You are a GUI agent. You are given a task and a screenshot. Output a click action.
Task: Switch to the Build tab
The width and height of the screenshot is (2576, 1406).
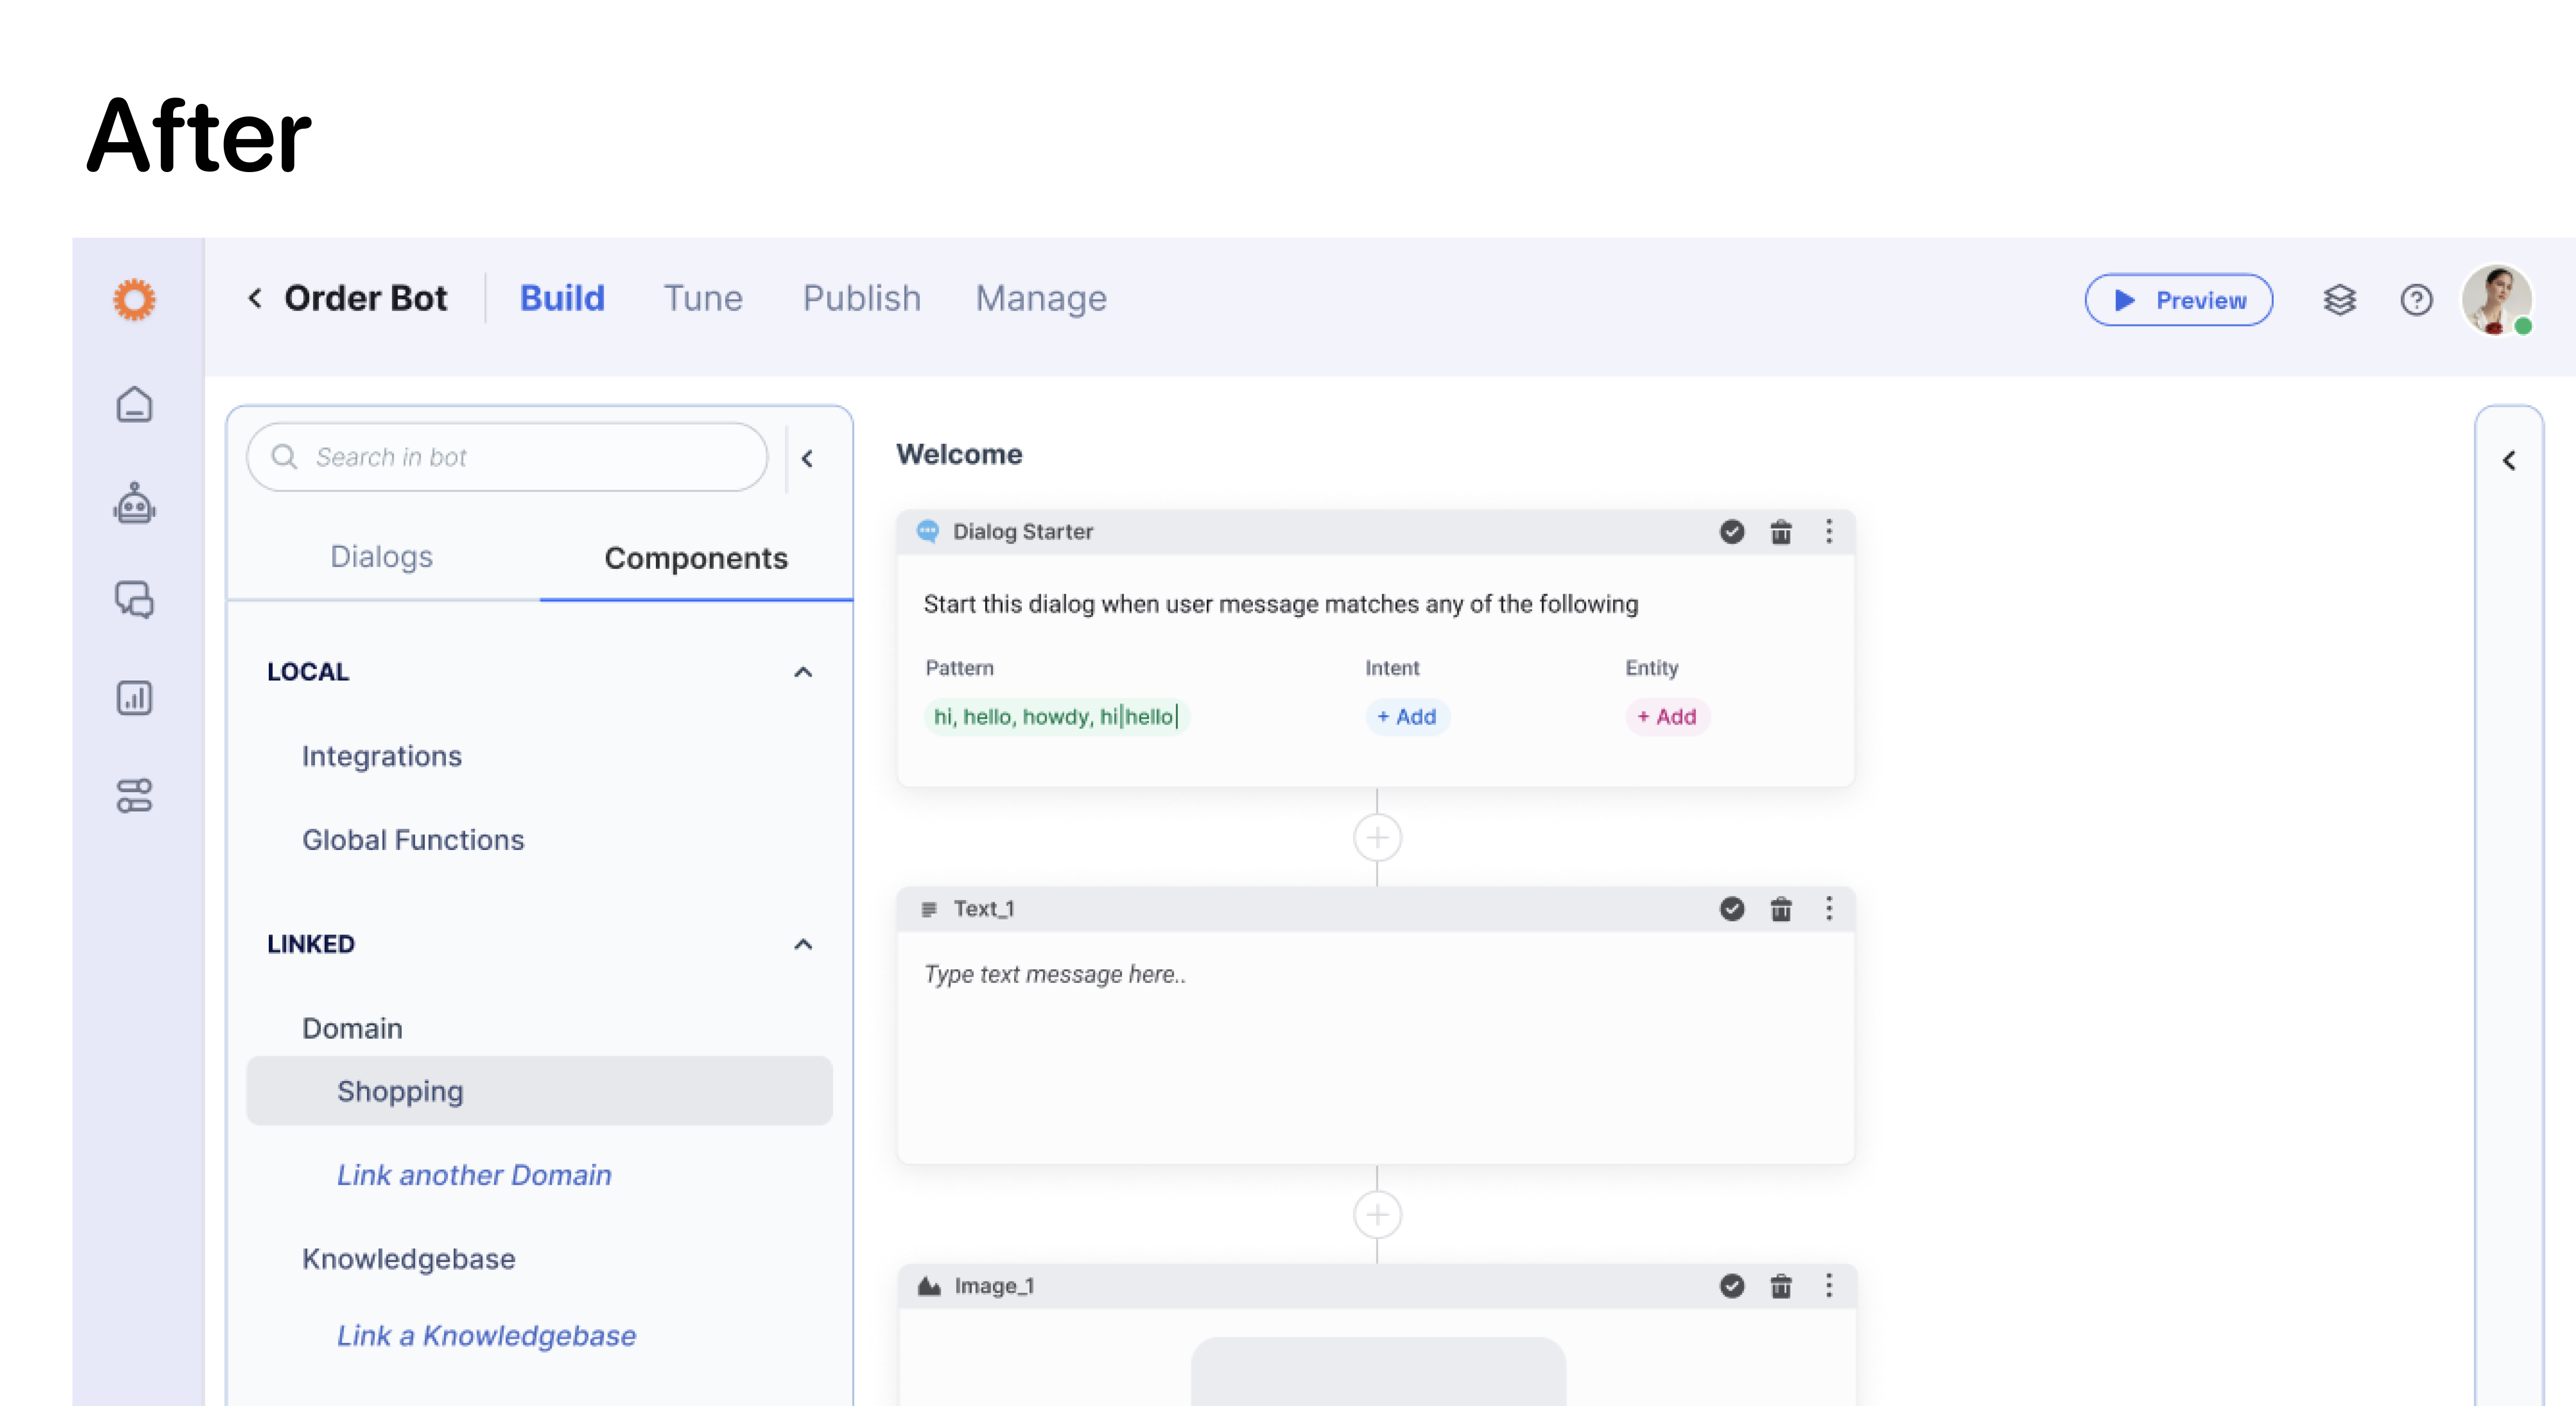click(x=562, y=298)
